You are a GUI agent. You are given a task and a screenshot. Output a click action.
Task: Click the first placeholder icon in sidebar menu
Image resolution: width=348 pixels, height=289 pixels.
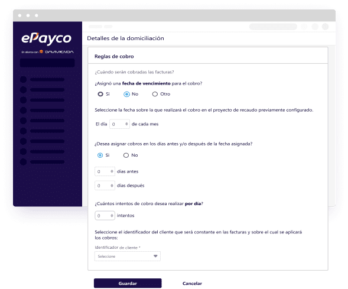point(23,79)
